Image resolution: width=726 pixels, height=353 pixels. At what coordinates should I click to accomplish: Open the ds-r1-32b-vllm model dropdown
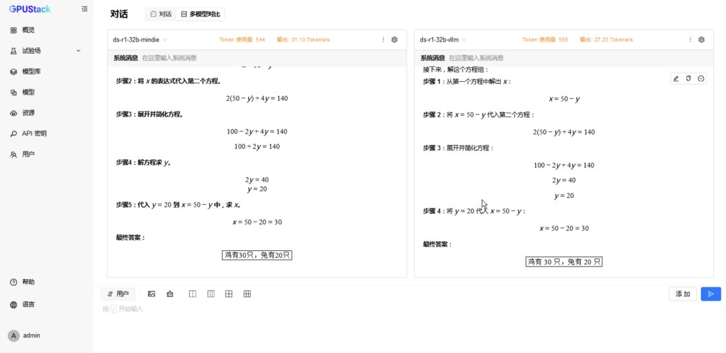[443, 40]
